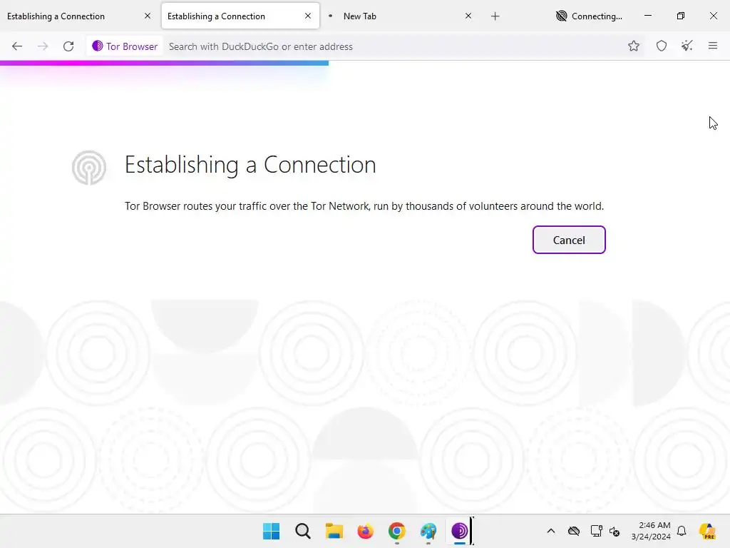Click the Tor Browser taskbar icon

tap(460, 531)
